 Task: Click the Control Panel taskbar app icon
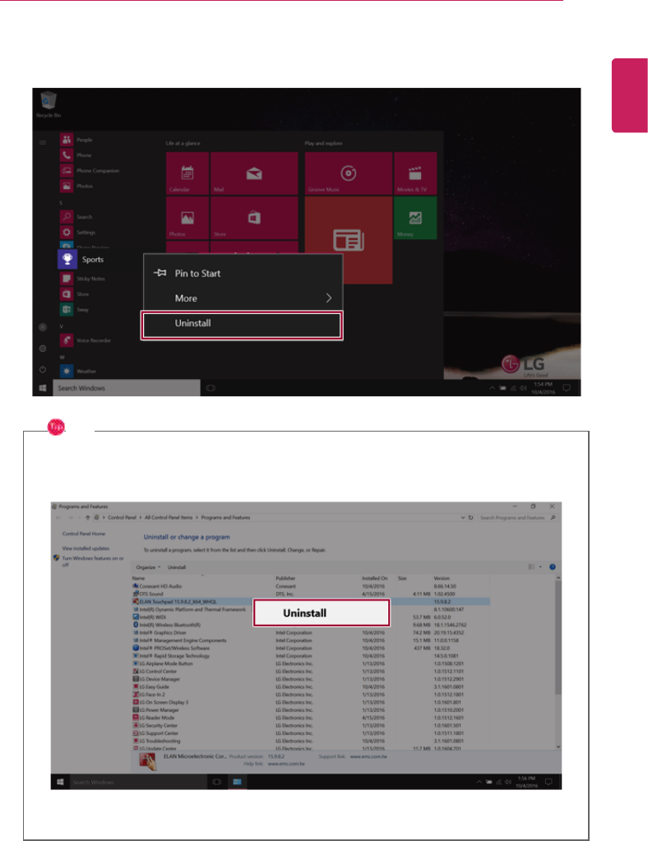tap(237, 782)
